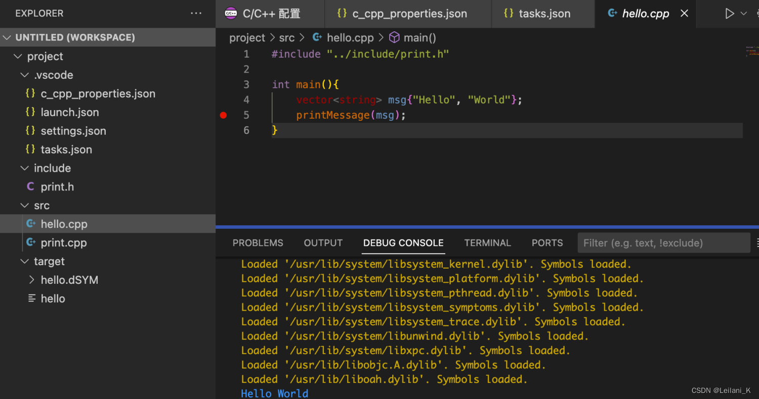Click the libsystem_kernel.dylib loaded message
Image resolution: width=759 pixels, height=399 pixels.
tap(436, 264)
